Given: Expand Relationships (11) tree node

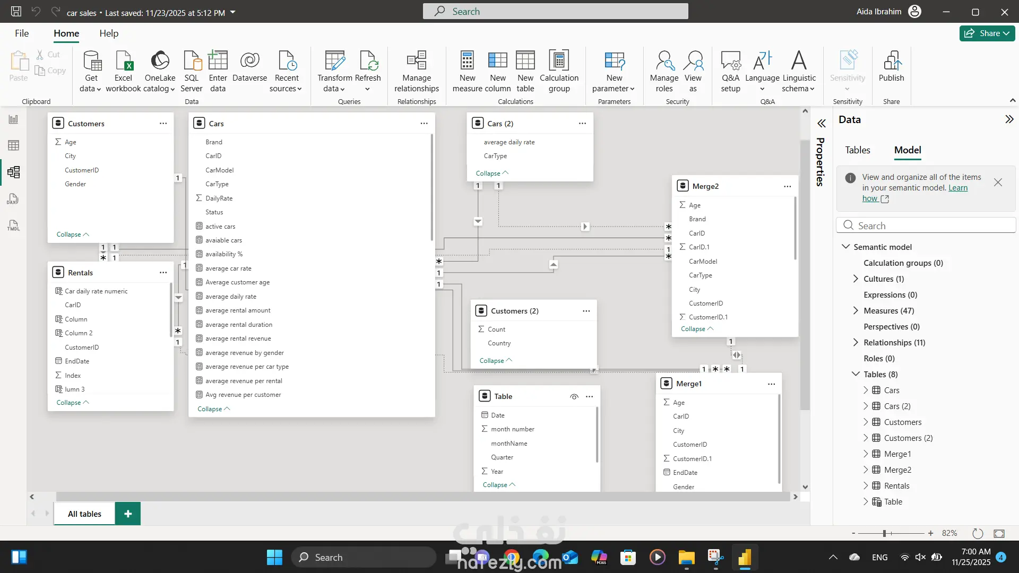Looking at the screenshot, I should tap(855, 343).
